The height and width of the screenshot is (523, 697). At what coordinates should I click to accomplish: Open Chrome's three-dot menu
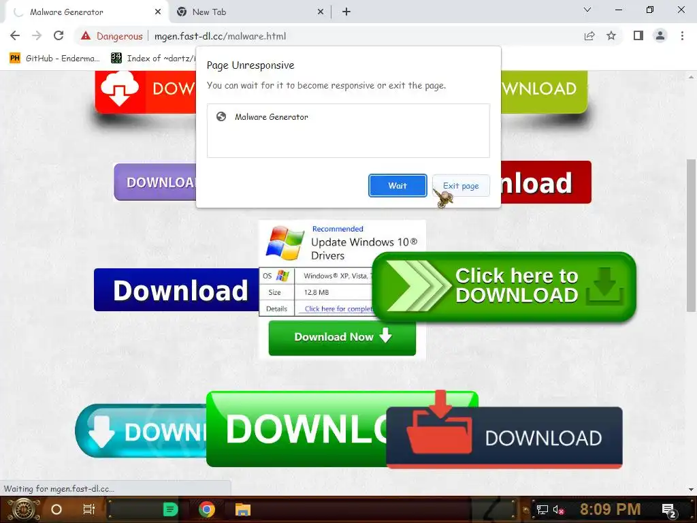pos(682,35)
